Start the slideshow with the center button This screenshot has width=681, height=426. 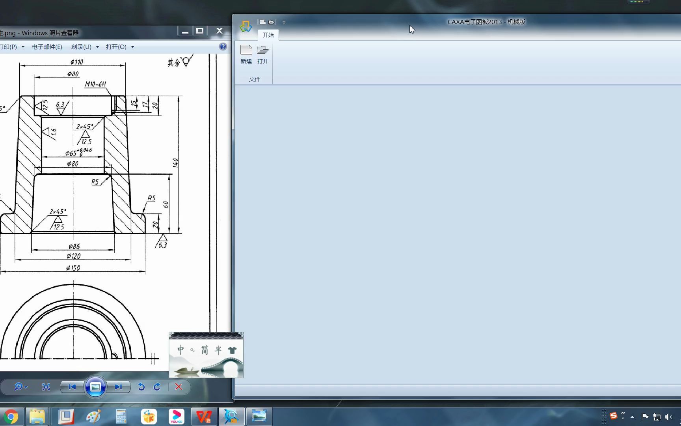95,387
